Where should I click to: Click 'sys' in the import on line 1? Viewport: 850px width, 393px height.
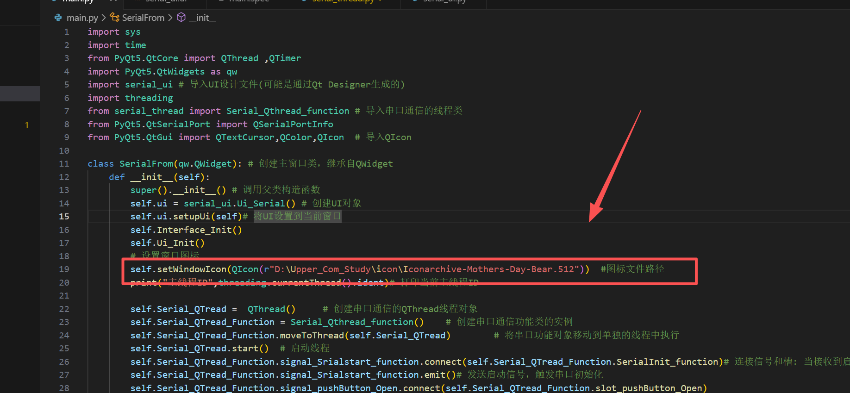[x=132, y=32]
